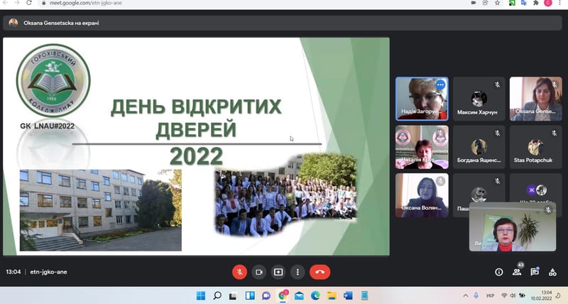Viewport: 568px width, 304px height.
Task: Open meeting details info icon
Action: point(499,272)
